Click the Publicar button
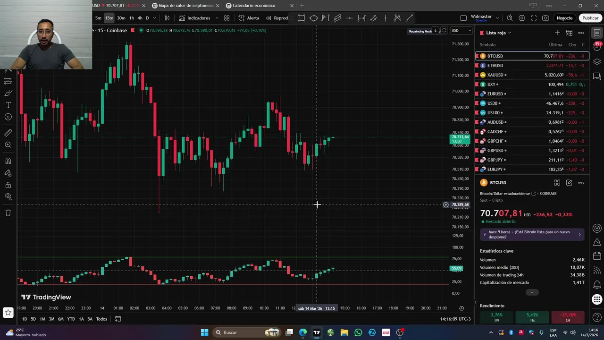This screenshot has width=604, height=340. point(590,18)
